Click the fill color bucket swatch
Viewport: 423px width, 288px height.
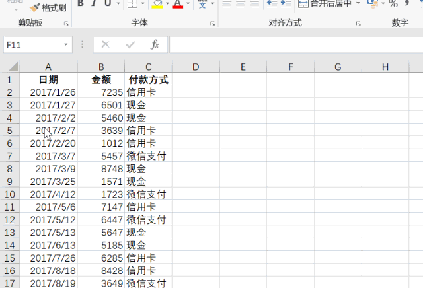point(157,5)
